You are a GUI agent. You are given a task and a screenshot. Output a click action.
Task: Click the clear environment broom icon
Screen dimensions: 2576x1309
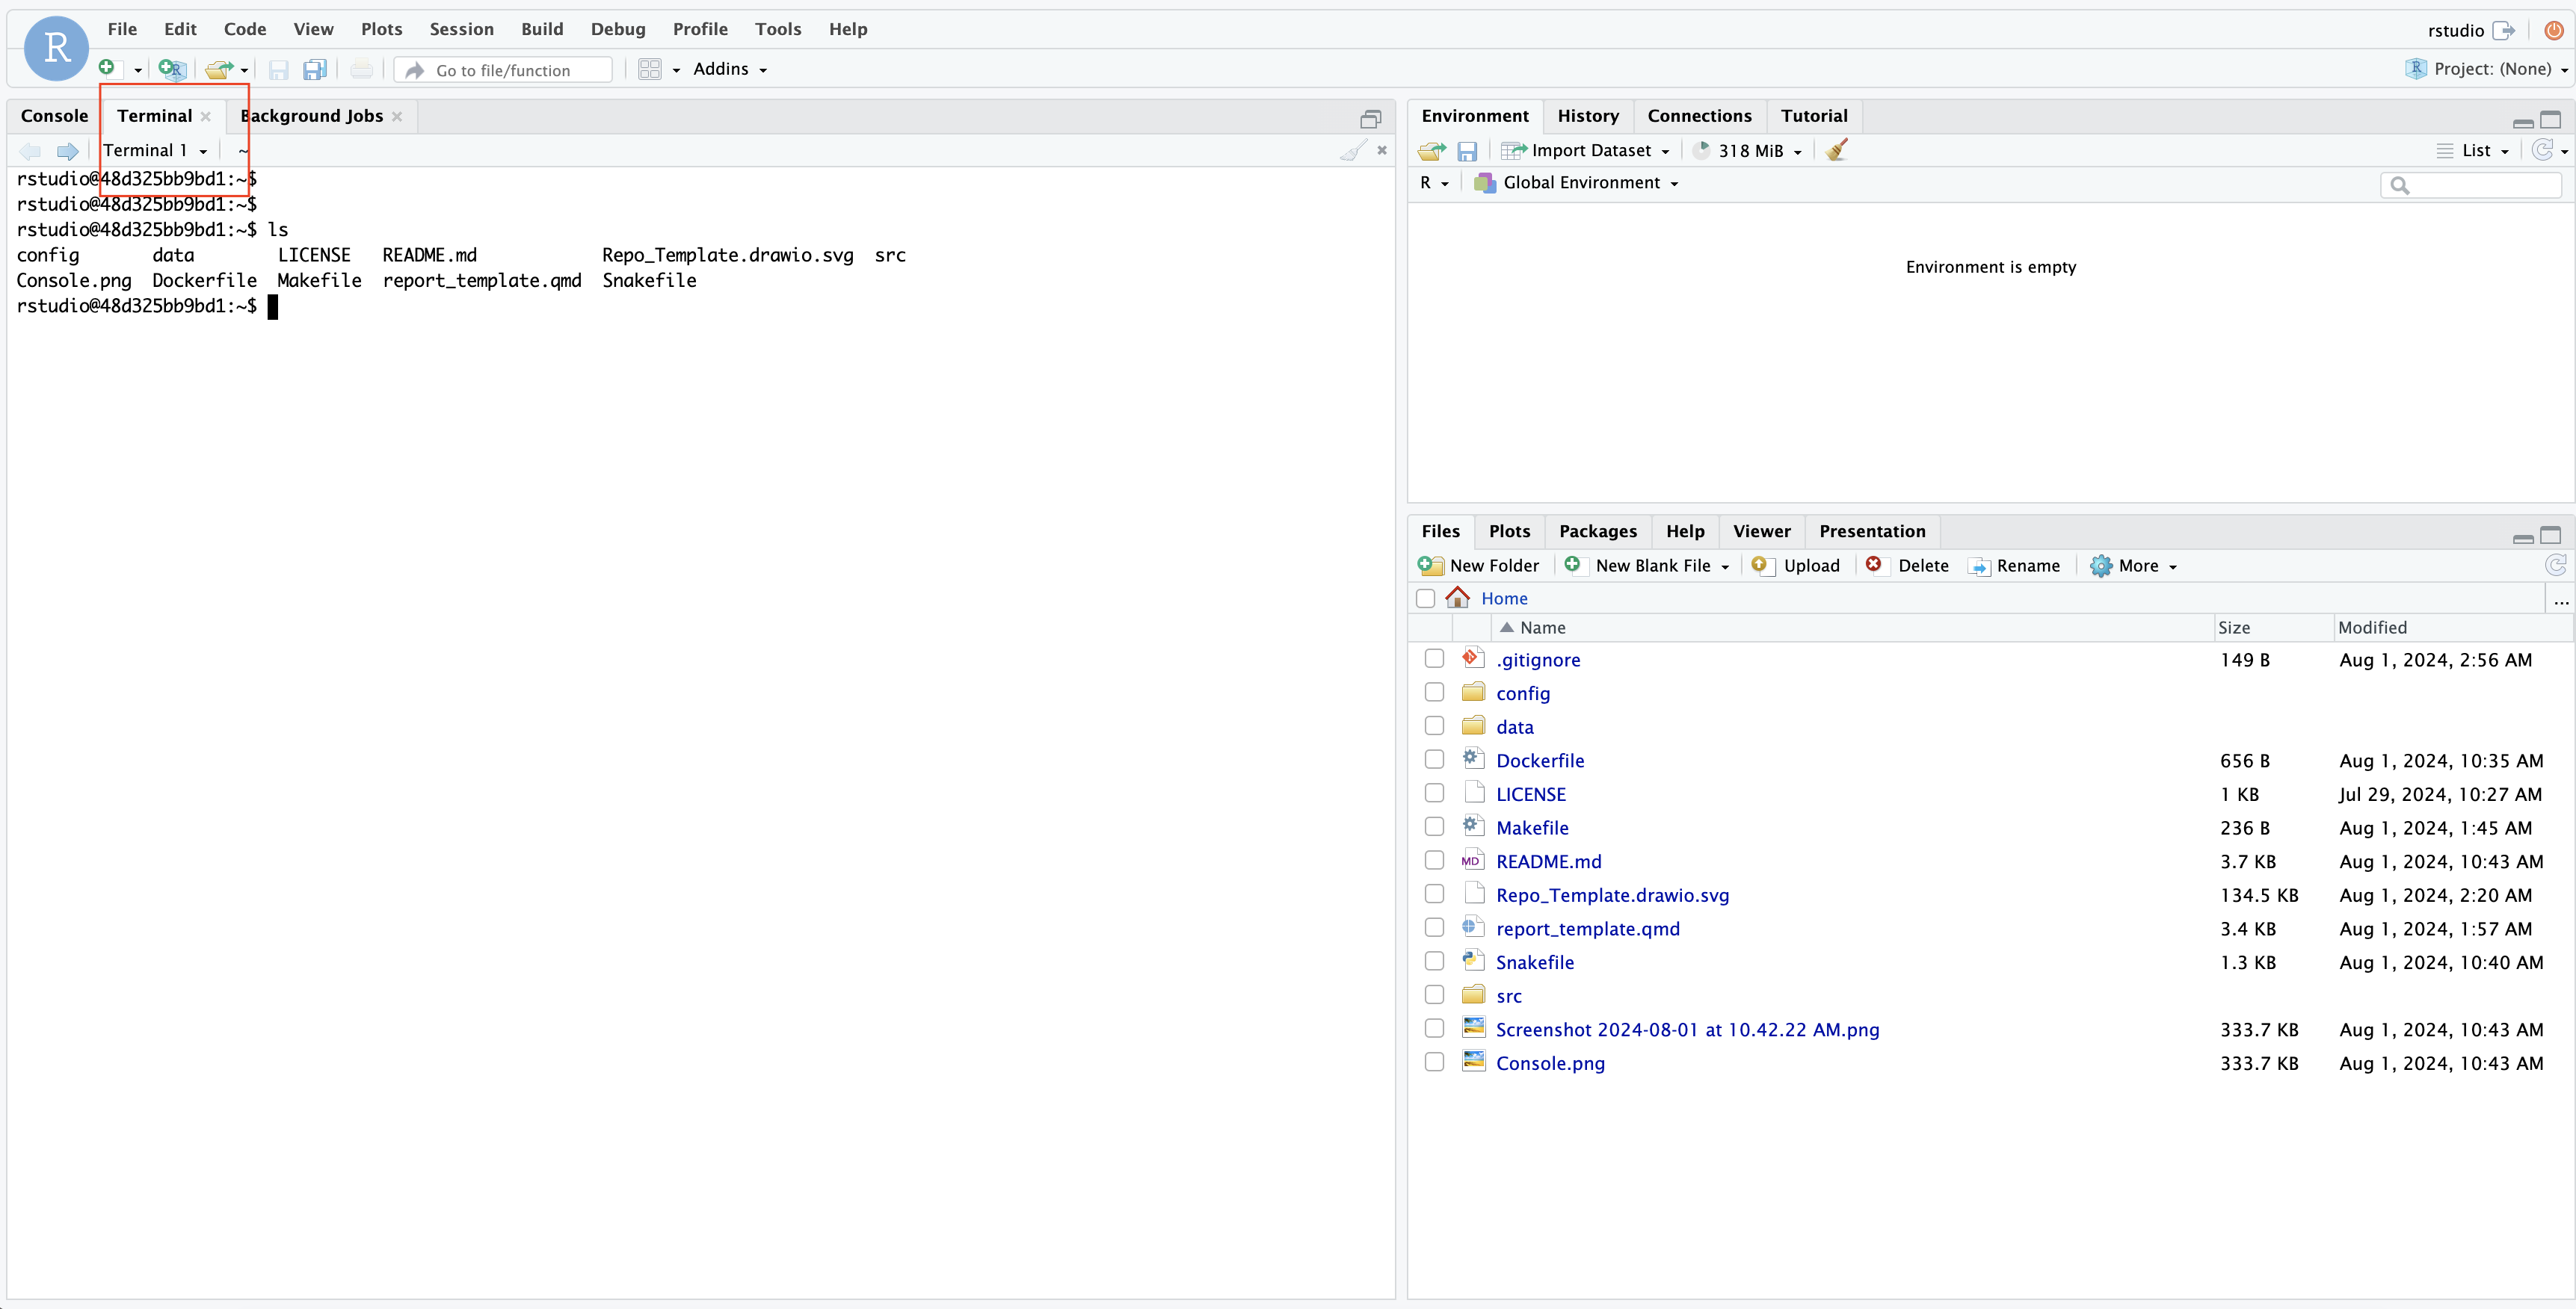(1836, 150)
